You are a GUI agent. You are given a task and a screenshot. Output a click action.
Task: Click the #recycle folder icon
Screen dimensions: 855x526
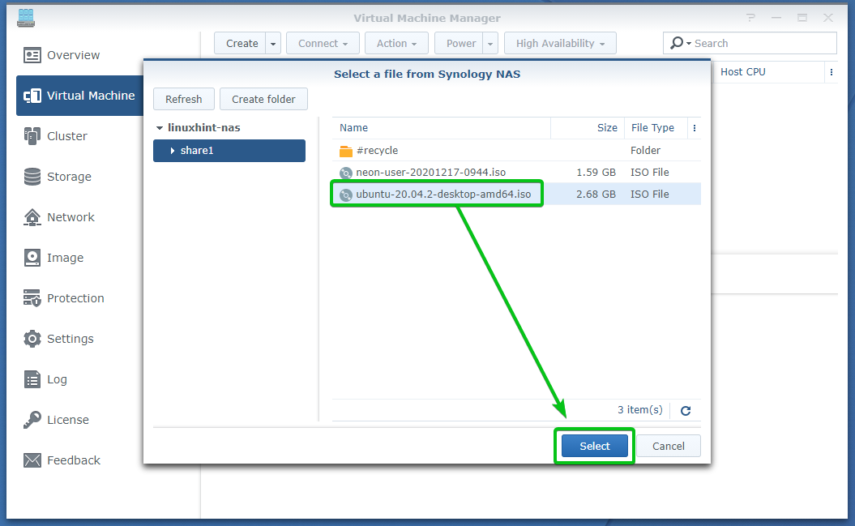pyautogui.click(x=346, y=151)
